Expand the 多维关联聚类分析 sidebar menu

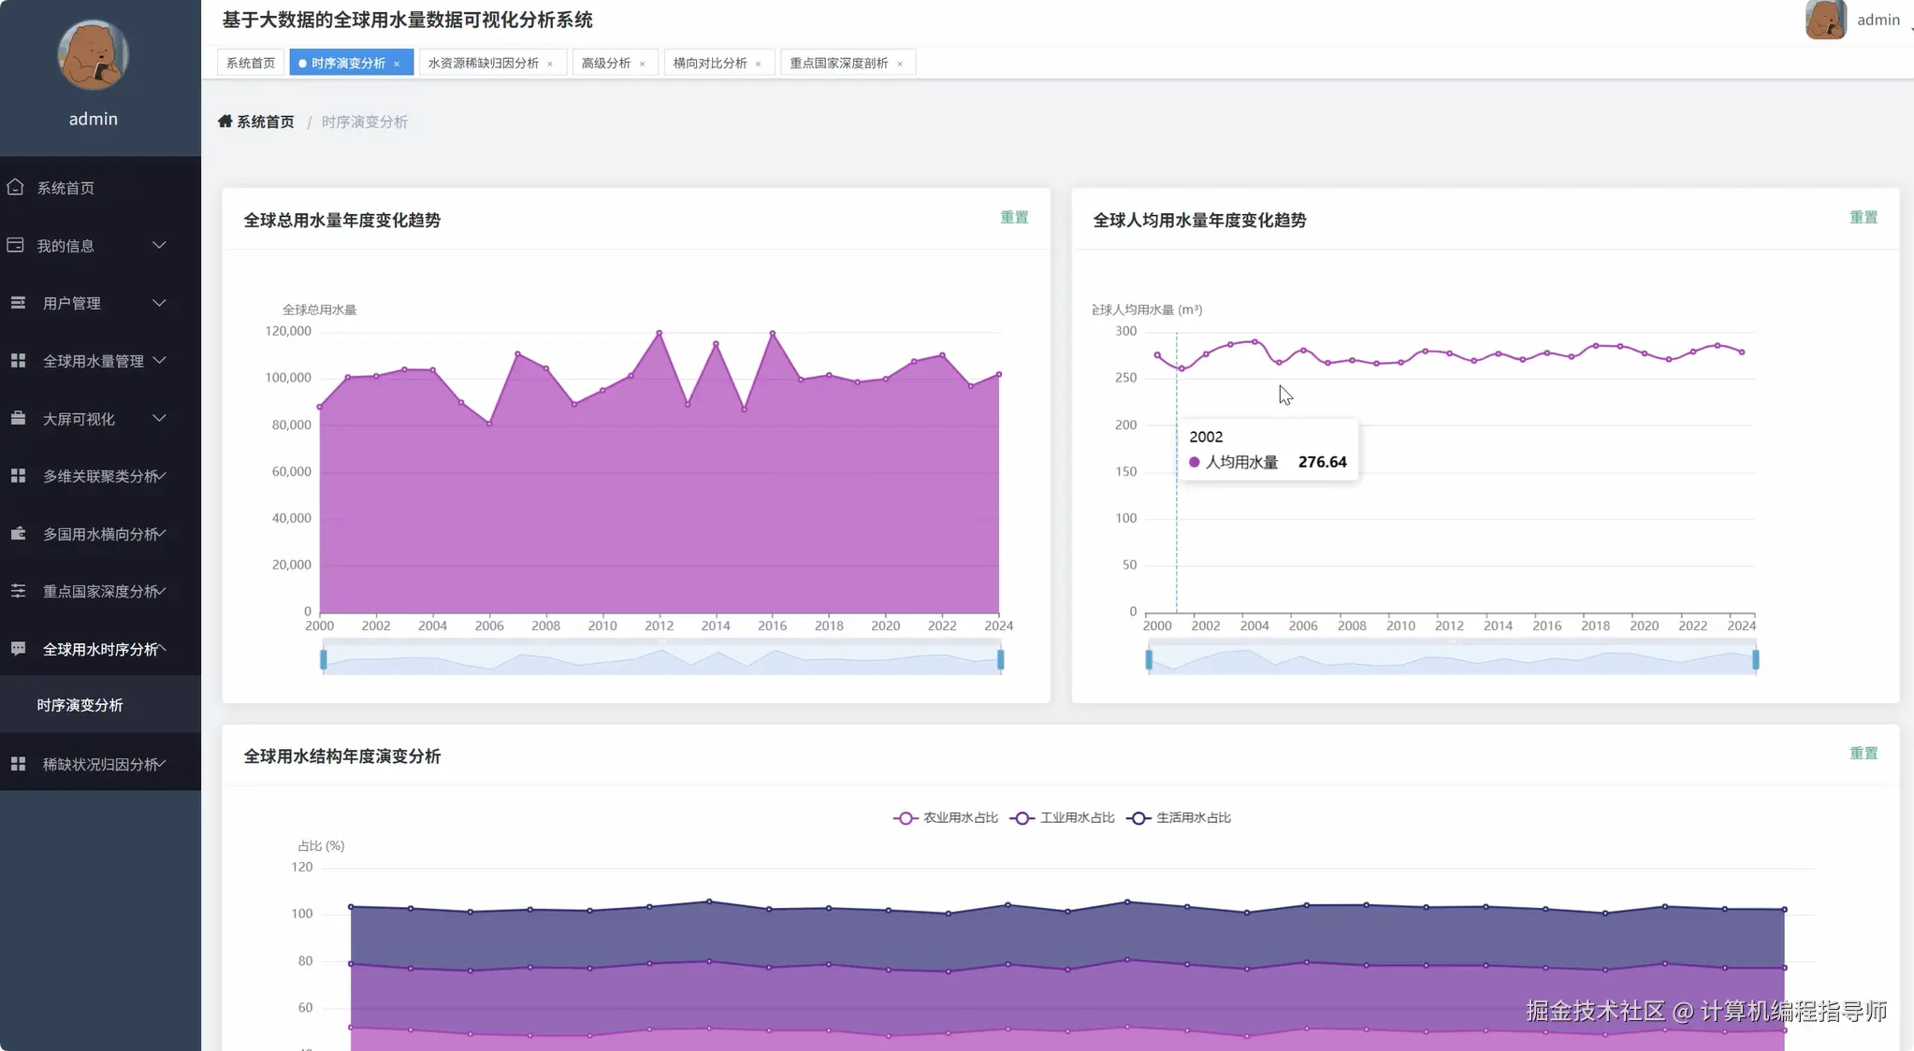[x=100, y=476]
